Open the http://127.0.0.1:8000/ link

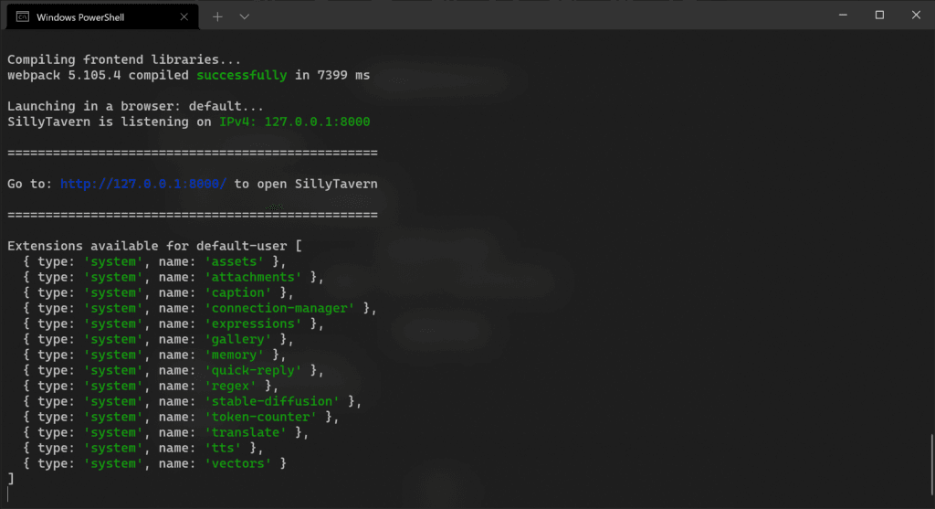(143, 184)
